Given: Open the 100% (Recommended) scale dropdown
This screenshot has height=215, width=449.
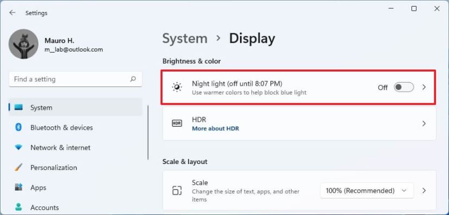Looking at the screenshot, I should pyautogui.click(x=367, y=191).
